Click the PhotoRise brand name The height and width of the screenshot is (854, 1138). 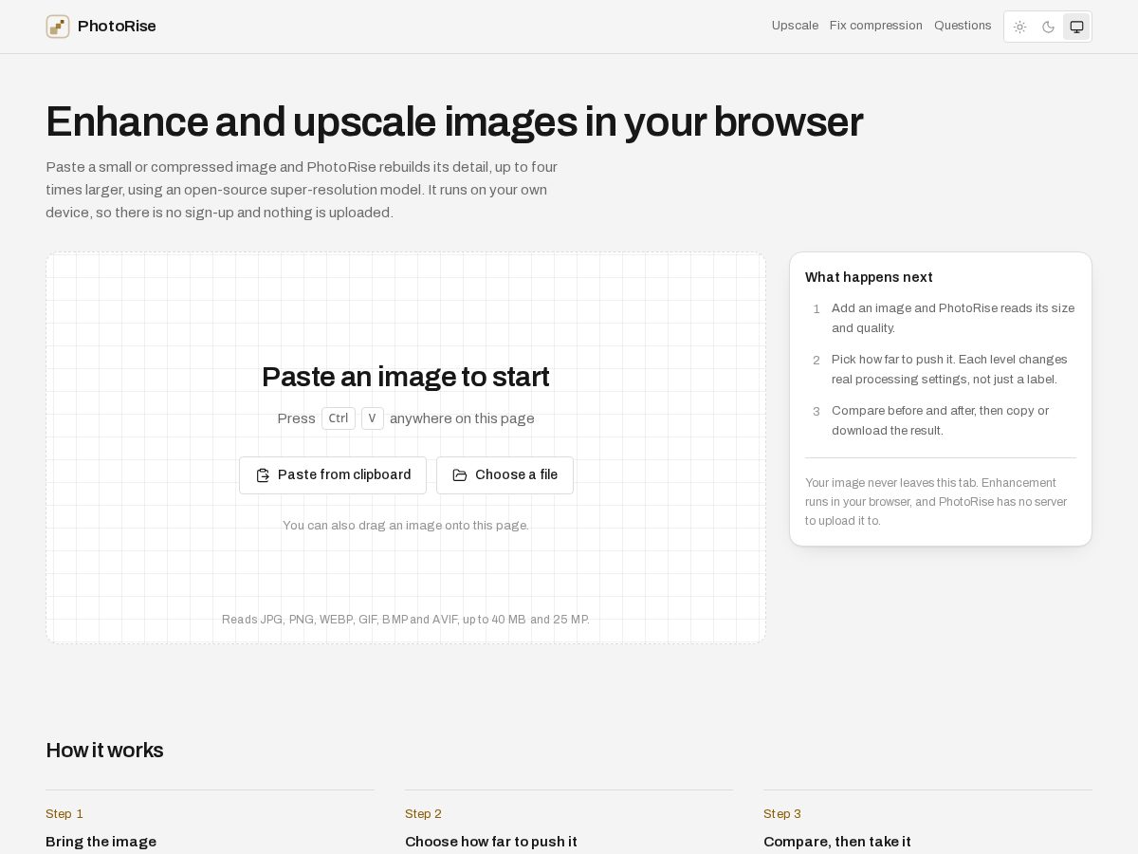(x=117, y=27)
